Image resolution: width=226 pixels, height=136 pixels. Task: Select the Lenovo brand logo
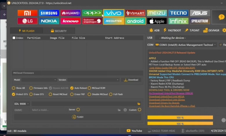coord(71,21)
